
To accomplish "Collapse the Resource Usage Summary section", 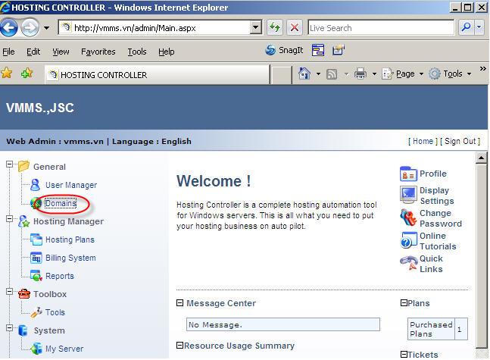I will tap(179, 346).
